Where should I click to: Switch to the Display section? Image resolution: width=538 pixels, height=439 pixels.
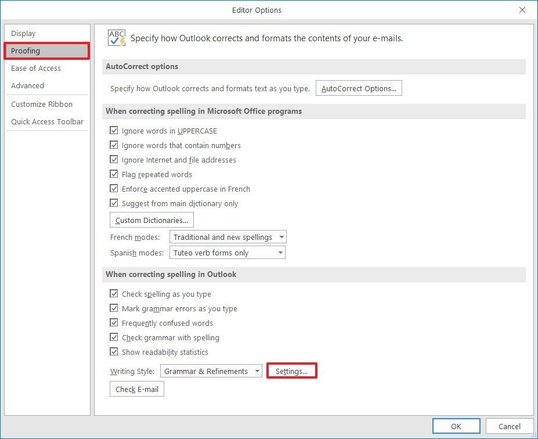tap(23, 33)
